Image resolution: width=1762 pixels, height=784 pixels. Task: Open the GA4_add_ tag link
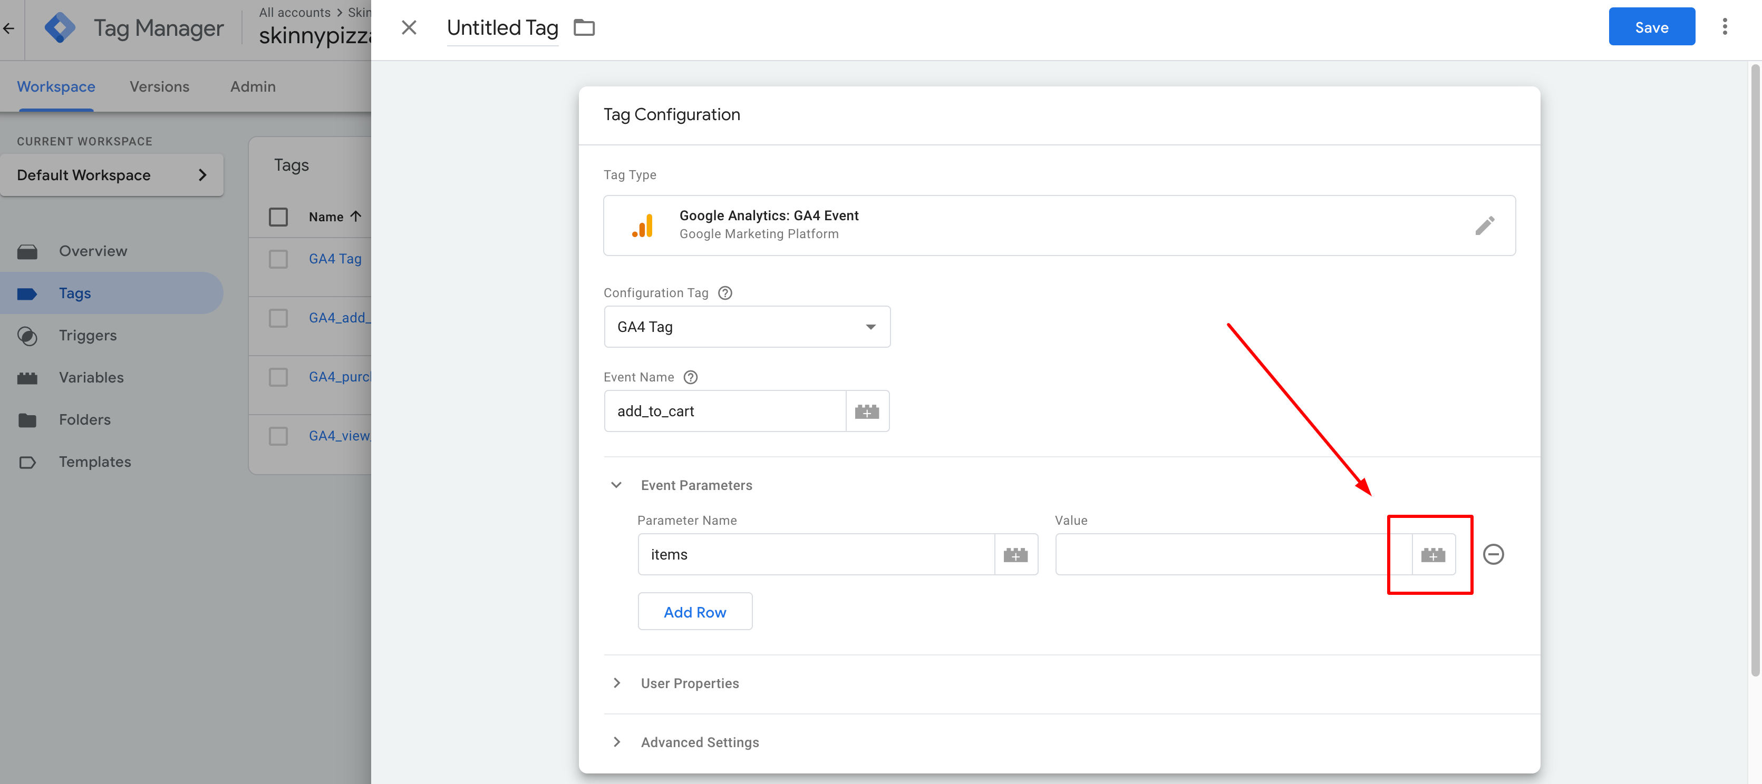(x=339, y=318)
